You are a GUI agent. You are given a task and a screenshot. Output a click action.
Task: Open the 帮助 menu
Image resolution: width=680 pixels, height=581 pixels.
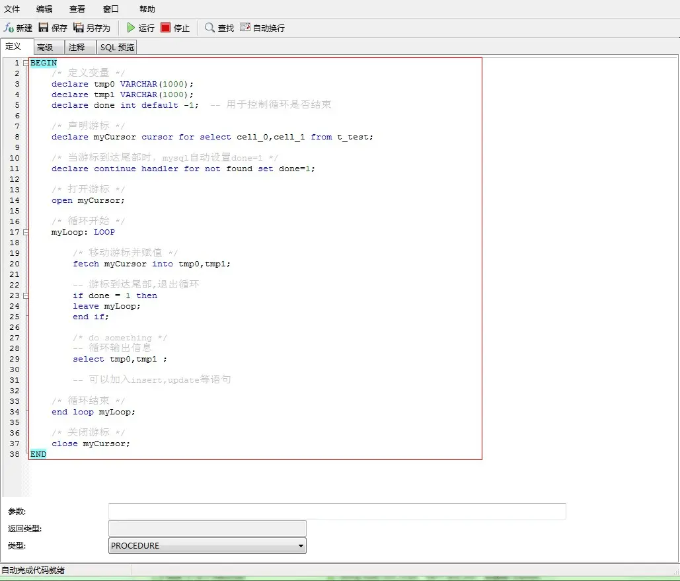point(147,9)
